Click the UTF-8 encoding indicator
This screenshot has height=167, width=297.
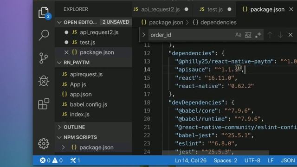252,161
